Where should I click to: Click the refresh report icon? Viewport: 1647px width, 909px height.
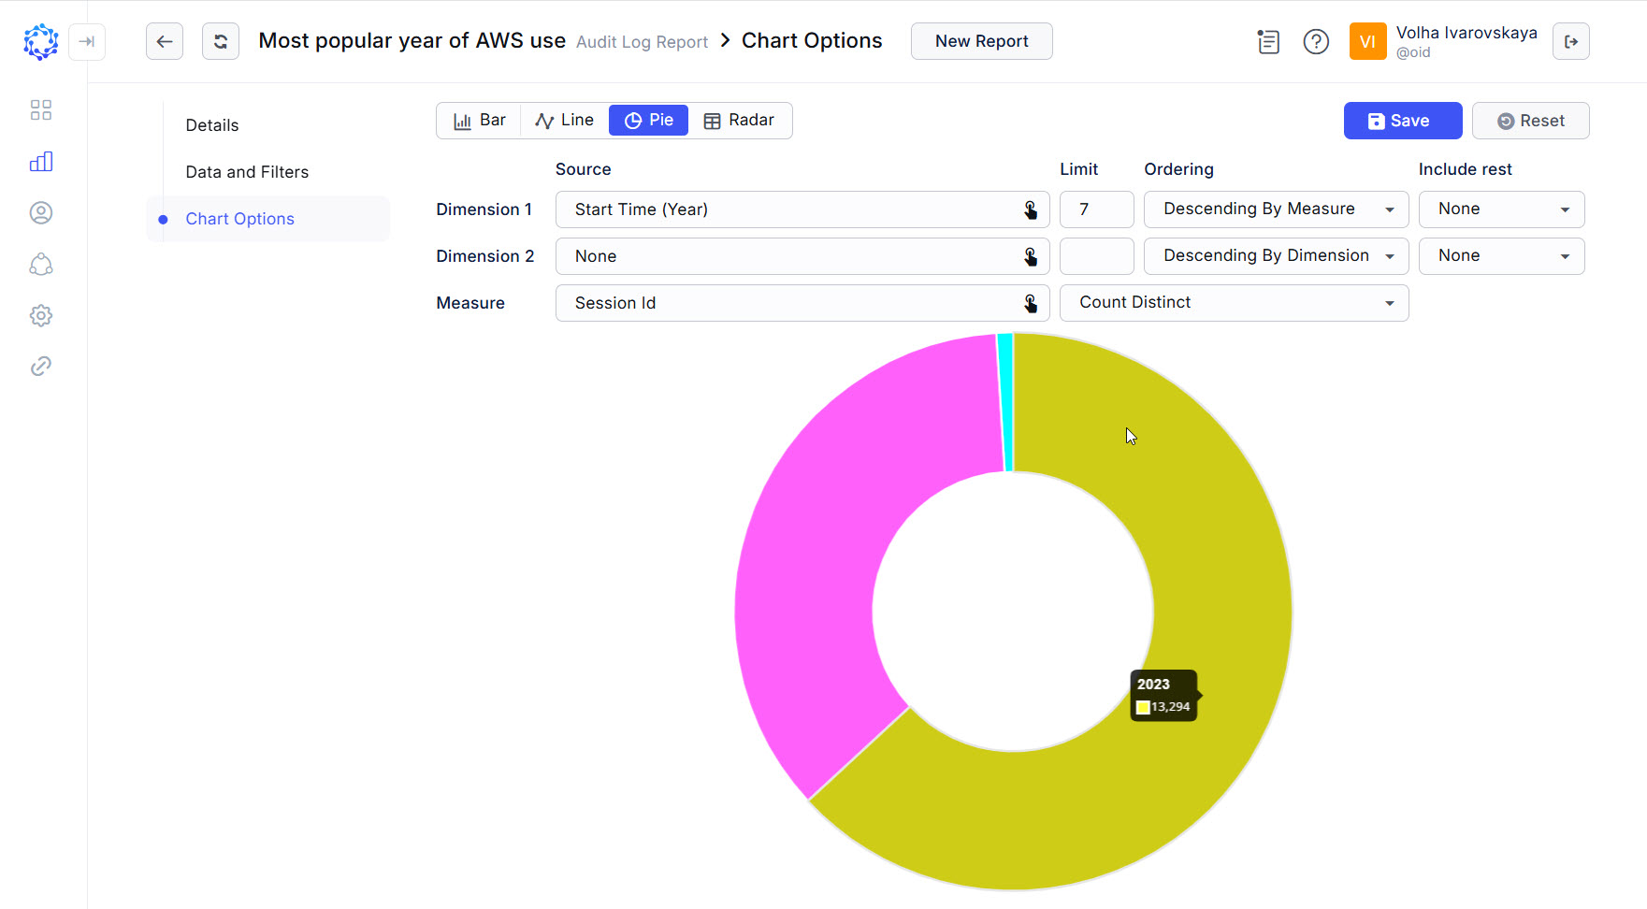[x=221, y=41]
